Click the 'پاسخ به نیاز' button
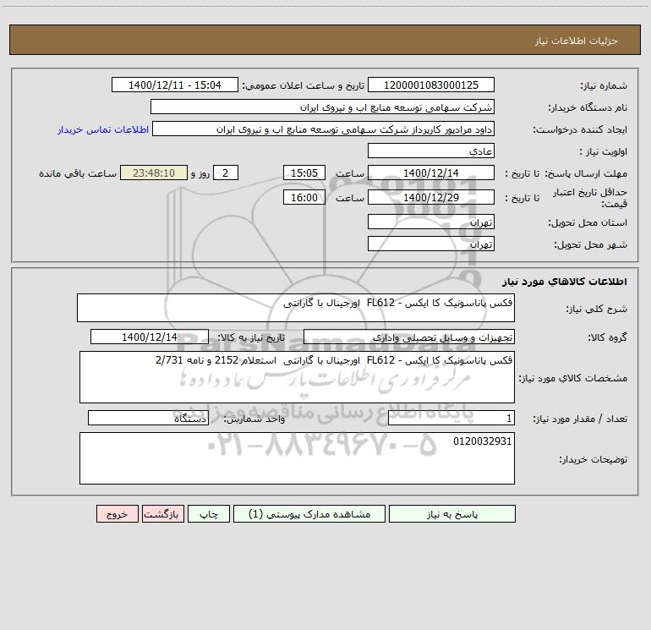Screen dimensions: 651x630 452,513
